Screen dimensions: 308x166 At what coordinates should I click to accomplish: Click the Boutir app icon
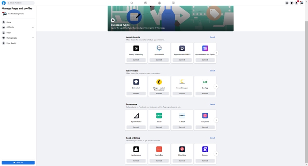(159, 116)
